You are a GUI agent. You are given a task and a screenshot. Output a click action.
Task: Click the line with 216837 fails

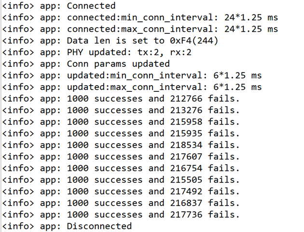[121, 203]
